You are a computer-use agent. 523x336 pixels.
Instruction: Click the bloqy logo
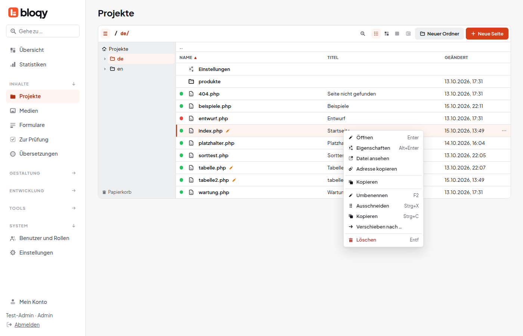tap(28, 13)
